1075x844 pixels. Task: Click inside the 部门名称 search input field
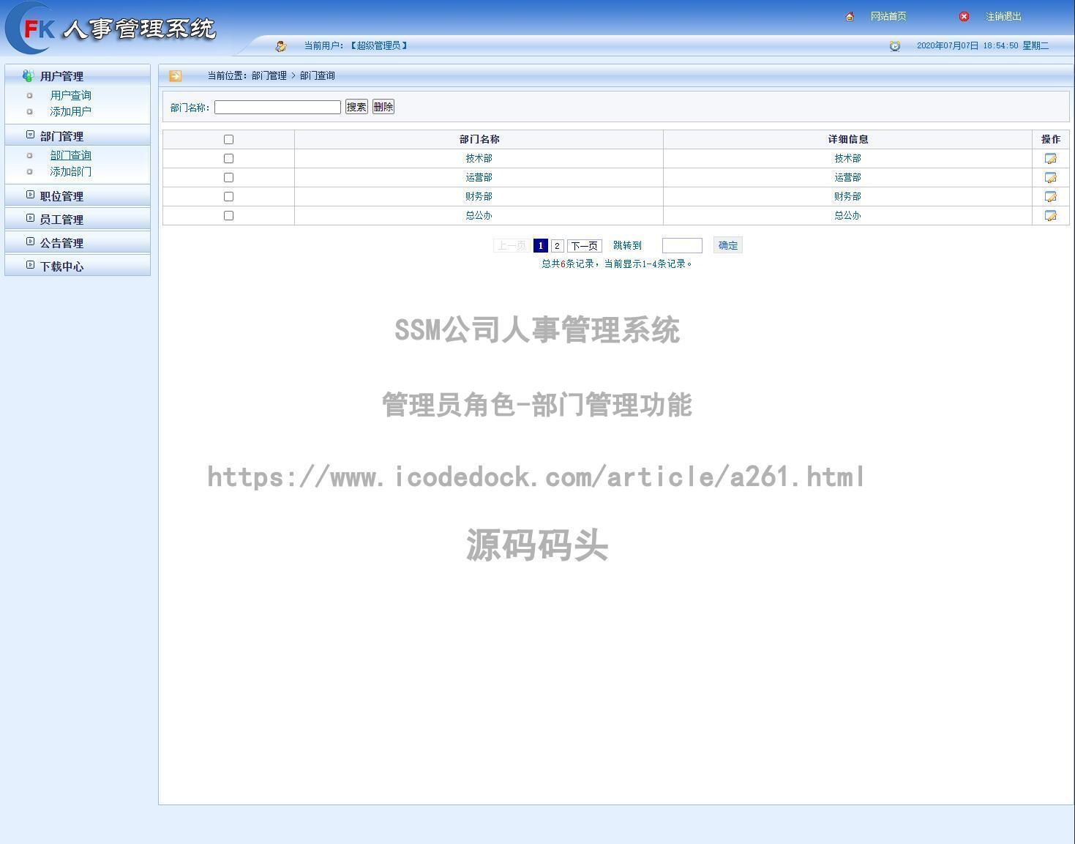pyautogui.click(x=277, y=107)
